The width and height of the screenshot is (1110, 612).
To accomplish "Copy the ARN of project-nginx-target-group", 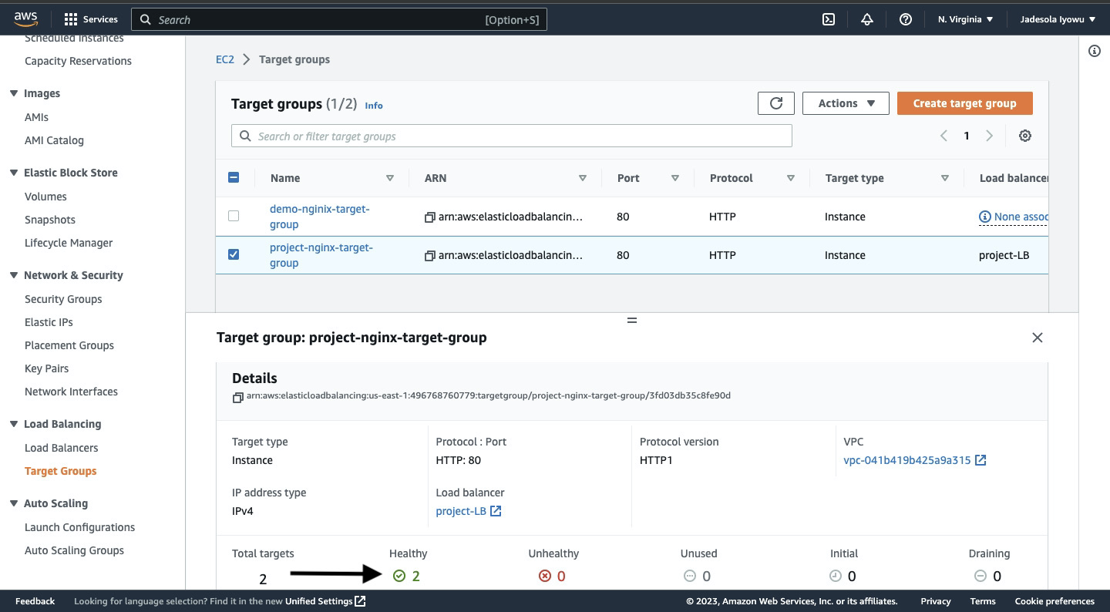I will (429, 255).
